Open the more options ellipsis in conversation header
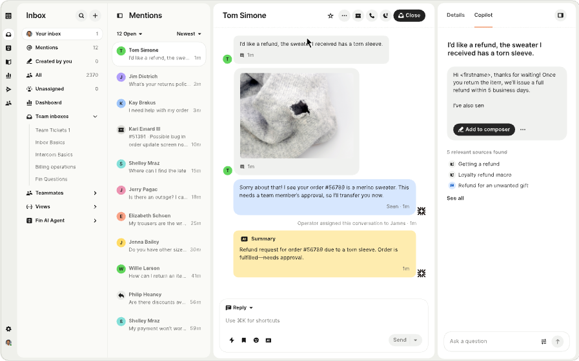Screen dimensions: 579x361 (344, 15)
